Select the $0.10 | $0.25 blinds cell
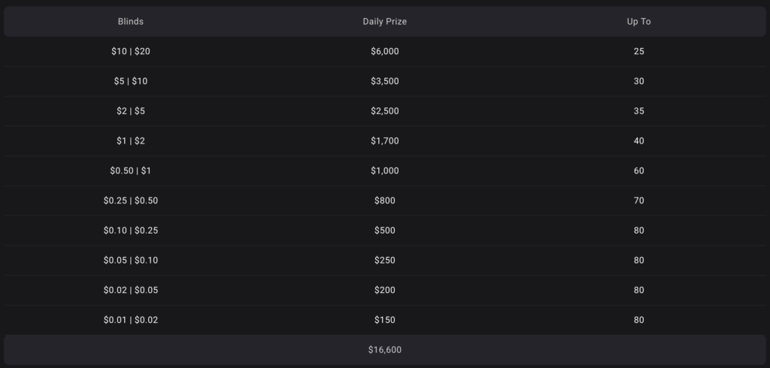The height and width of the screenshot is (368, 770). click(x=131, y=231)
